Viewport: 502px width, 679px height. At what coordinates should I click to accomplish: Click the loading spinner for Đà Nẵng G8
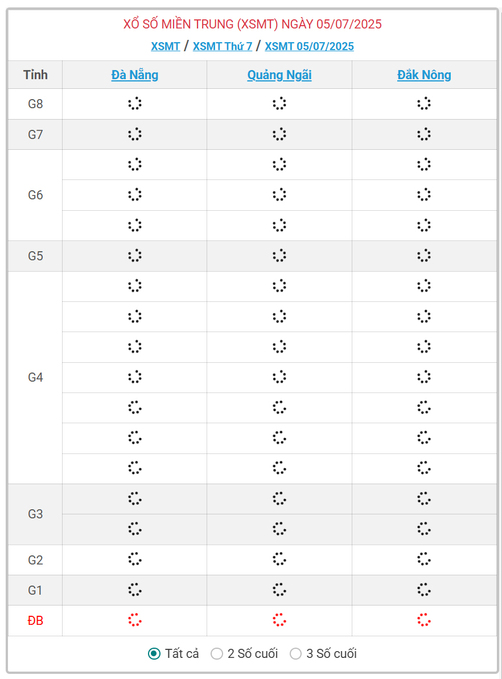pos(135,104)
